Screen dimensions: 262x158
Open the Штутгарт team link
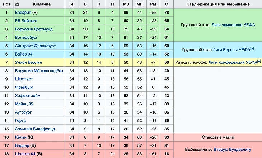point(25,79)
